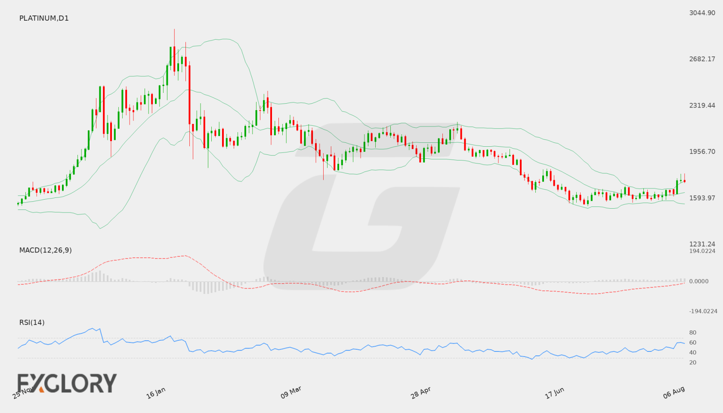Click the RSI 40 level label
723x413 pixels.
(x=692, y=352)
